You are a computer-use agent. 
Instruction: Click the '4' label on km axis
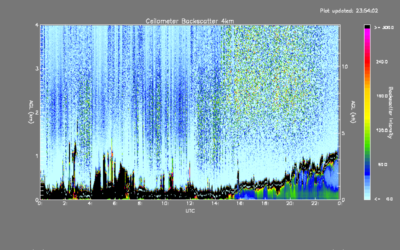(x=37, y=25)
